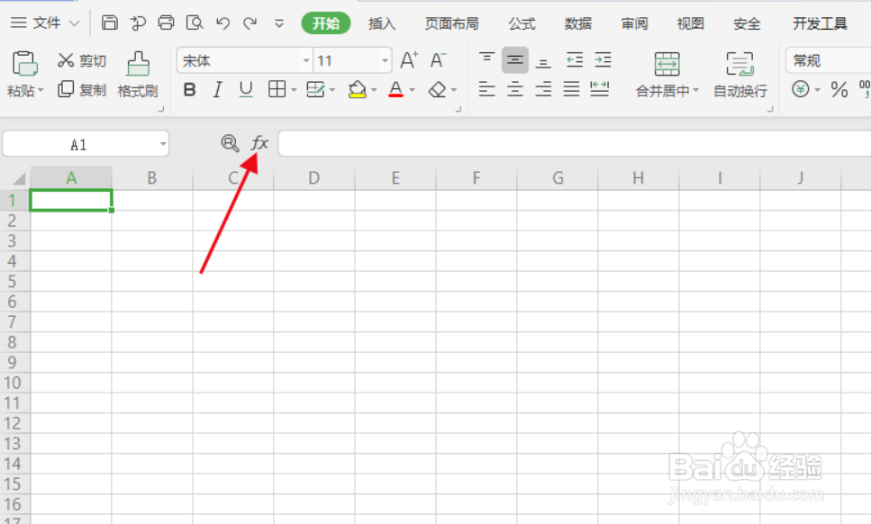
Task: Click the print preview icon
Action: (x=195, y=23)
